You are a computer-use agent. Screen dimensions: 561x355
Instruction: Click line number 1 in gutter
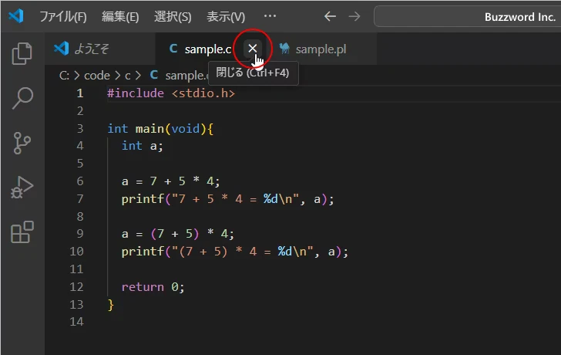pyautogui.click(x=80, y=93)
